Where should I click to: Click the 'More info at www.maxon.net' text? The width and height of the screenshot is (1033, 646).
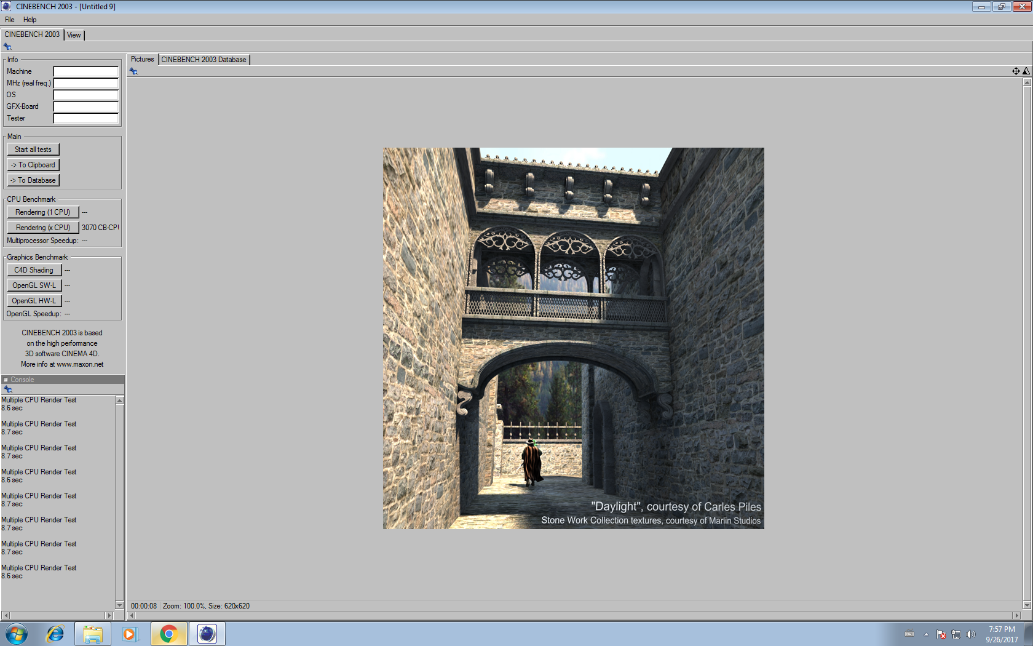coord(62,364)
